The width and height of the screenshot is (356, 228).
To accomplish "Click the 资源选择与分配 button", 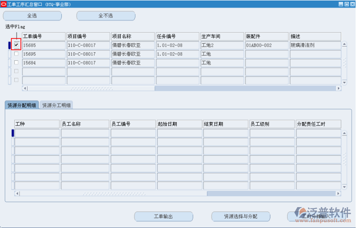I will 241,217.
